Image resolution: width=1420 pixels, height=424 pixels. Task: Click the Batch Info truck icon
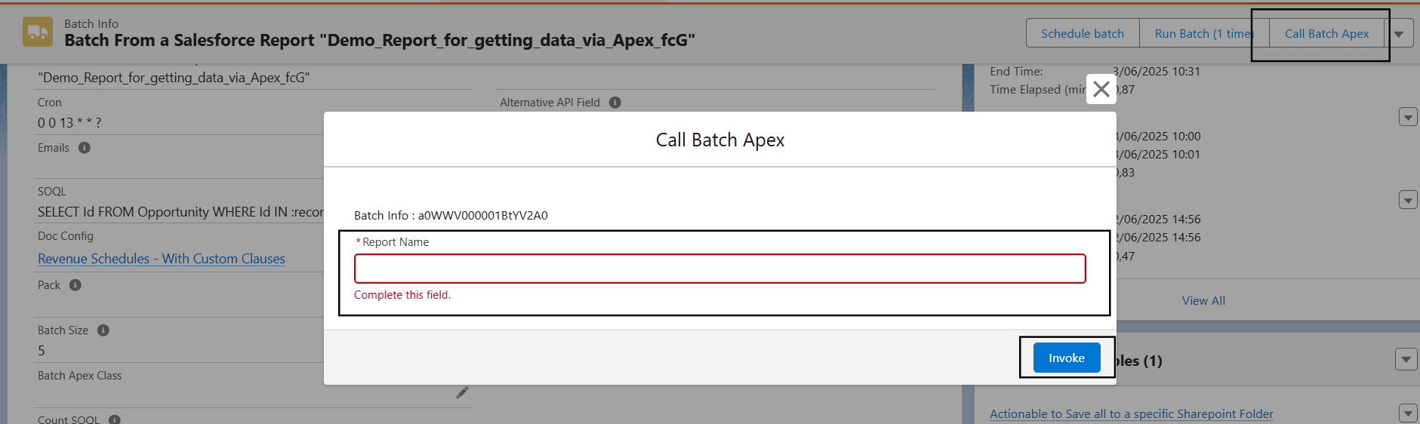pyautogui.click(x=38, y=32)
